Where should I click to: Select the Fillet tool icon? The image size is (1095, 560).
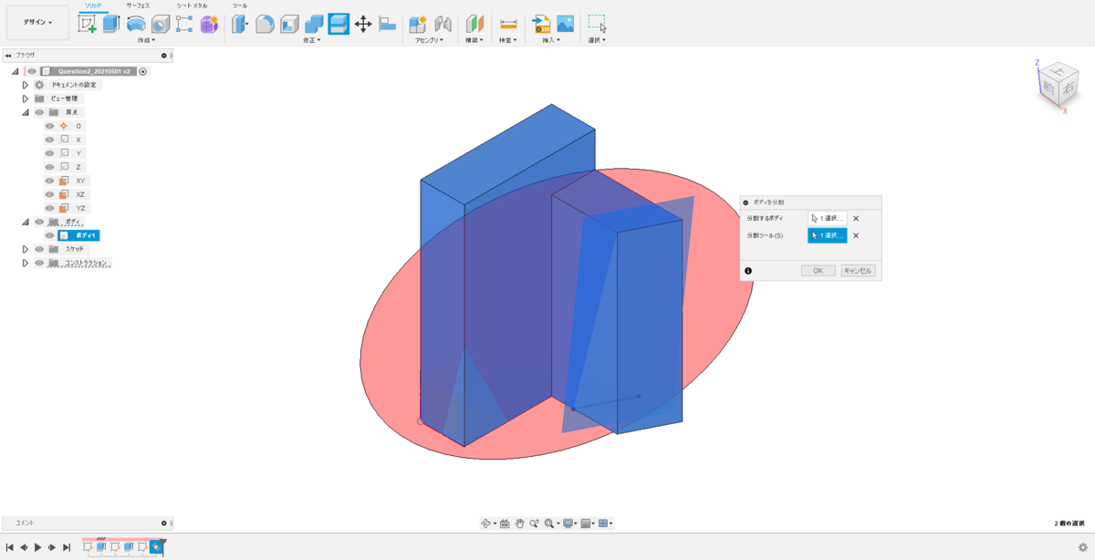point(265,25)
